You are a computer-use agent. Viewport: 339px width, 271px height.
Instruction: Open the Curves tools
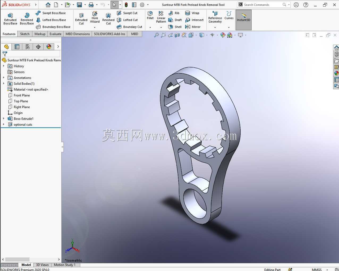coord(229,15)
